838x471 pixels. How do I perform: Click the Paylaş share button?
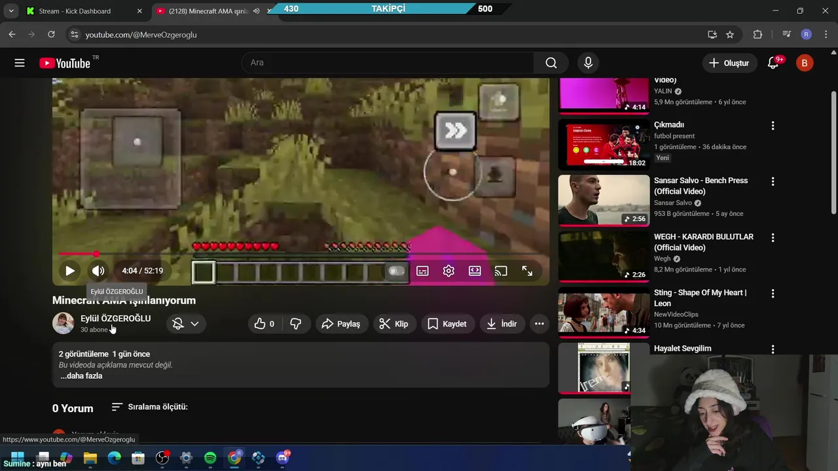pos(341,324)
